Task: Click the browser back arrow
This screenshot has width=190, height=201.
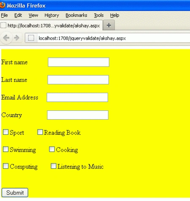Action: [x=6, y=38]
